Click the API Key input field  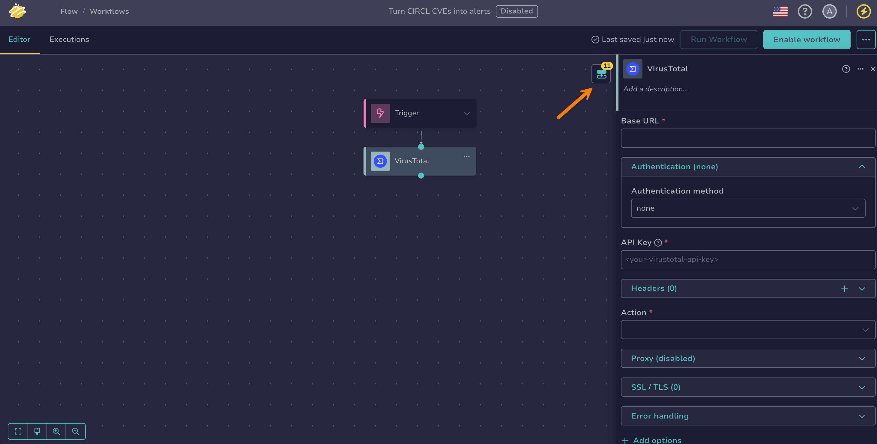click(x=748, y=259)
